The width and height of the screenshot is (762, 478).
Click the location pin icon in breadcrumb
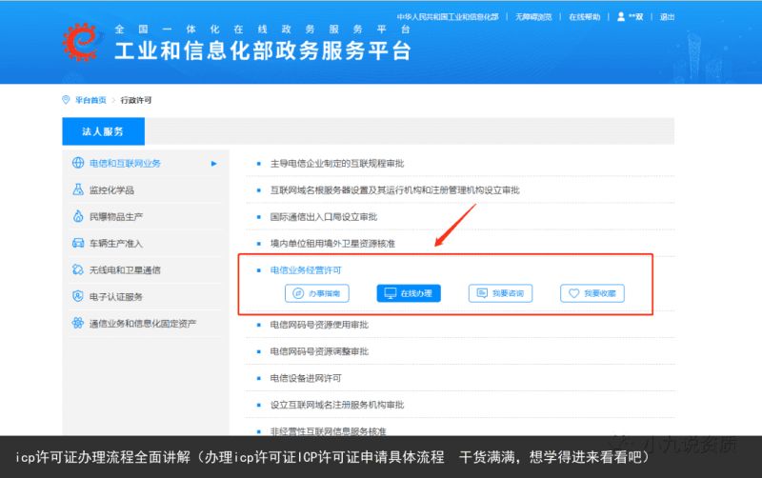click(66, 100)
